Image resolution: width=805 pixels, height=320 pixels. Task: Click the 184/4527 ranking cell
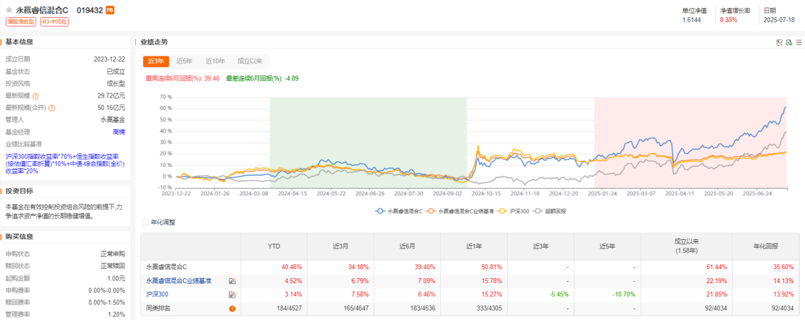click(290, 309)
